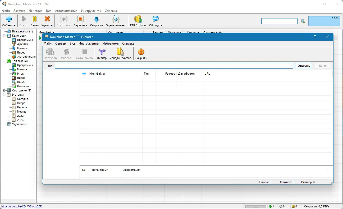Click Закачать in the FTP Explorer toolbar
343x209 pixels.
pos(50,54)
